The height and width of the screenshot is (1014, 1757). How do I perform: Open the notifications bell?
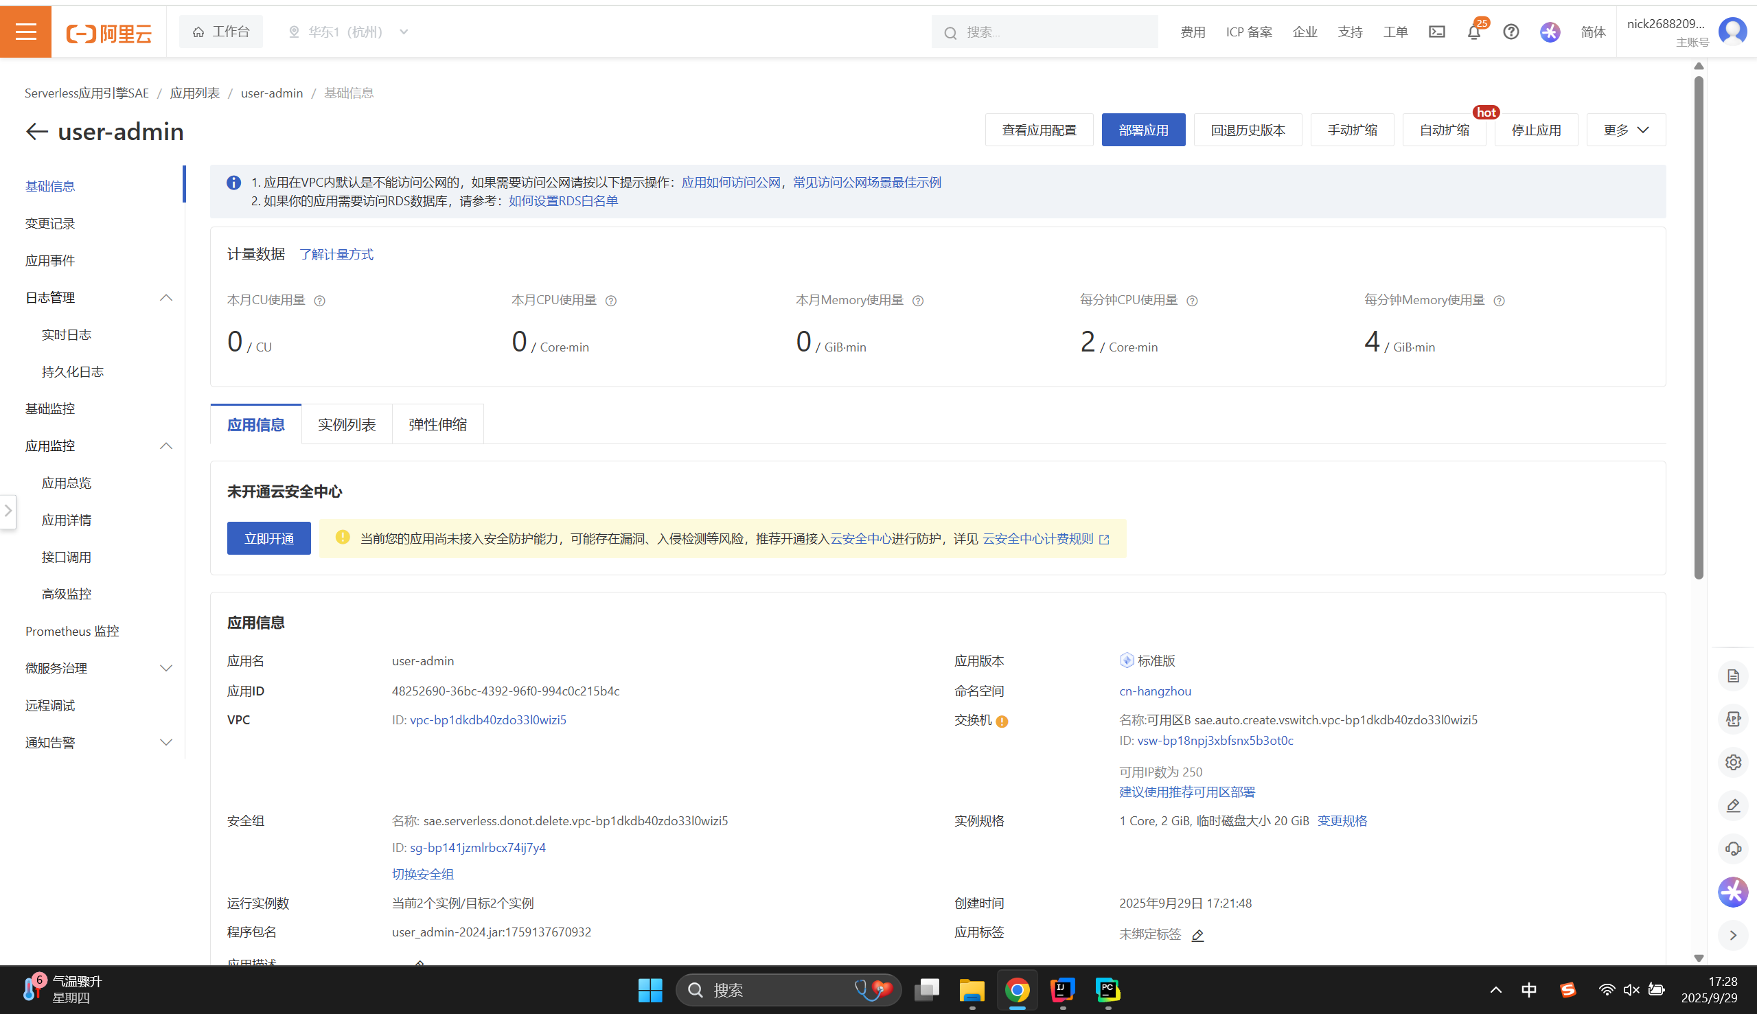coord(1473,32)
